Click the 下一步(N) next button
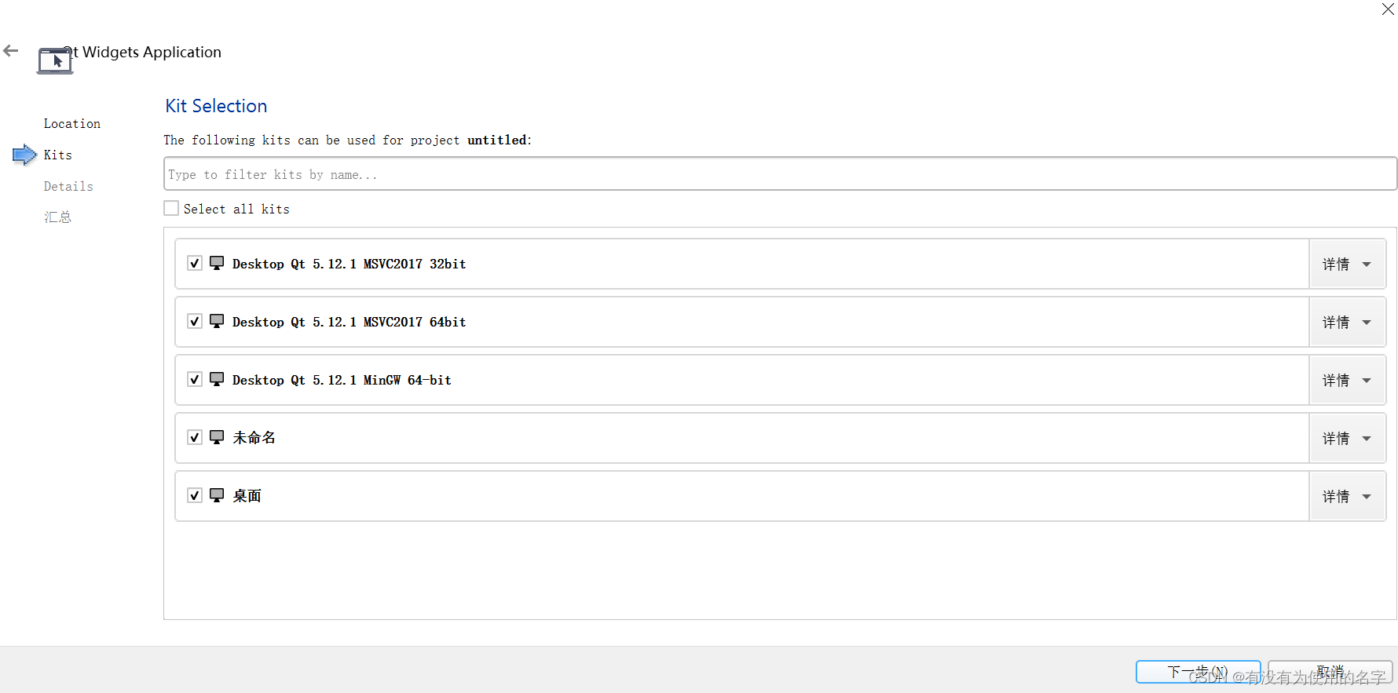Viewport: 1398px width, 693px height. click(1198, 672)
